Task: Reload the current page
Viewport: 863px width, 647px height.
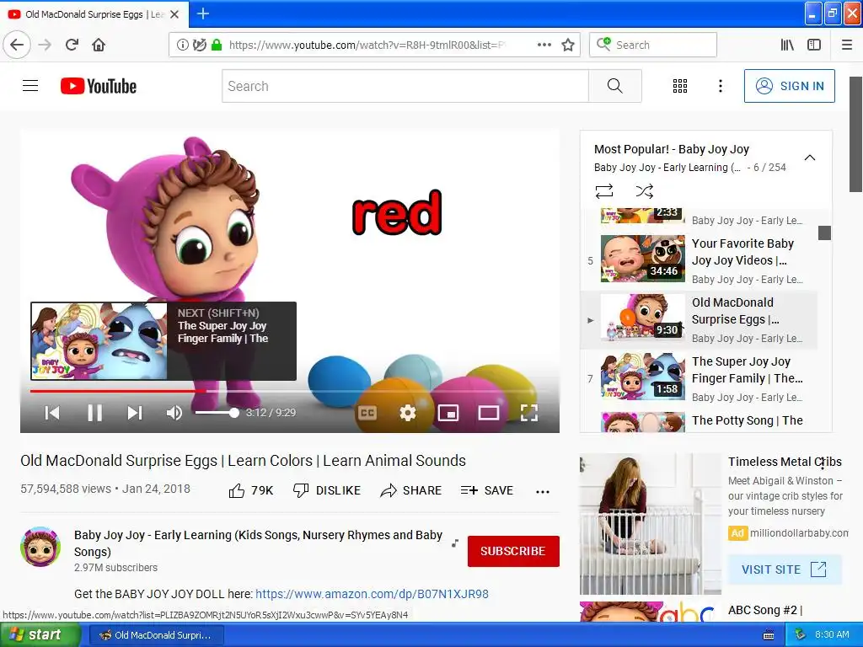Action: tap(72, 45)
